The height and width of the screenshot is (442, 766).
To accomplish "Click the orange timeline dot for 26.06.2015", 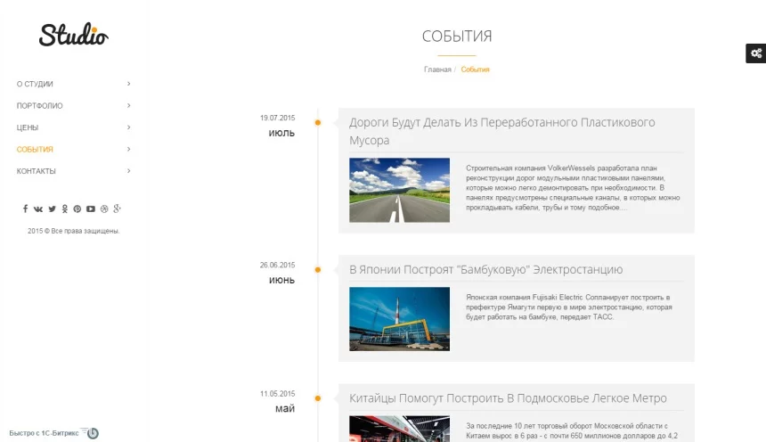I will pos(318,269).
